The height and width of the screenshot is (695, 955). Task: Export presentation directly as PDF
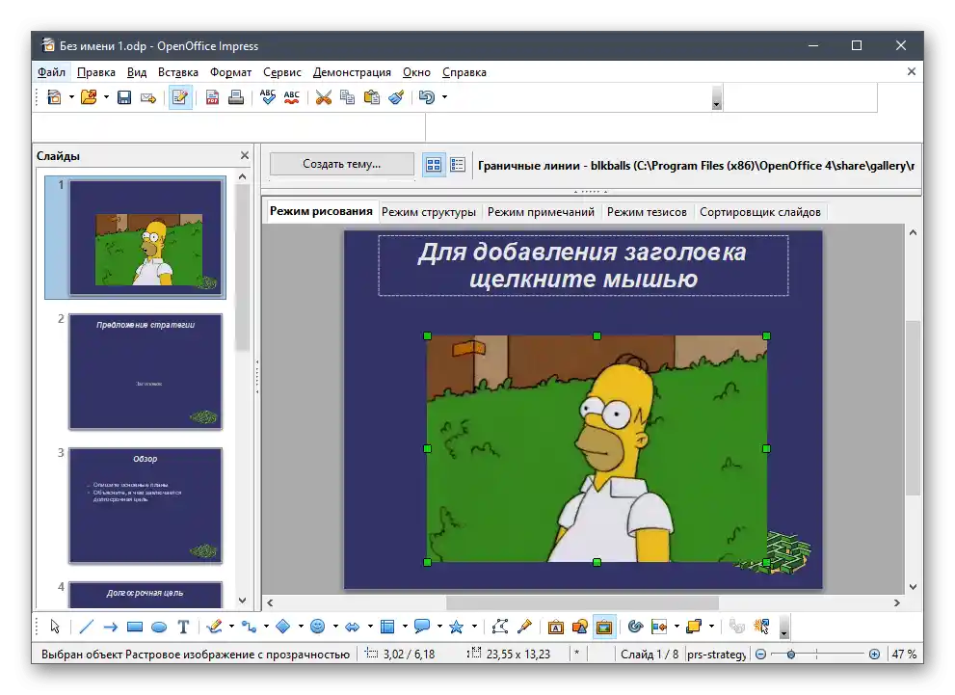click(212, 97)
